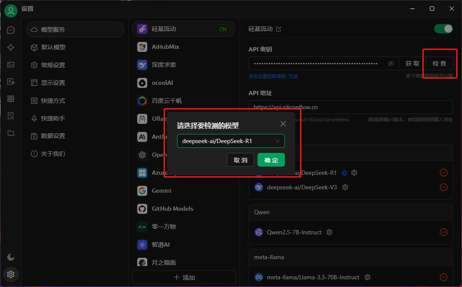Select 模型服务 settings menu
This screenshot has height=287, width=462.
point(75,30)
